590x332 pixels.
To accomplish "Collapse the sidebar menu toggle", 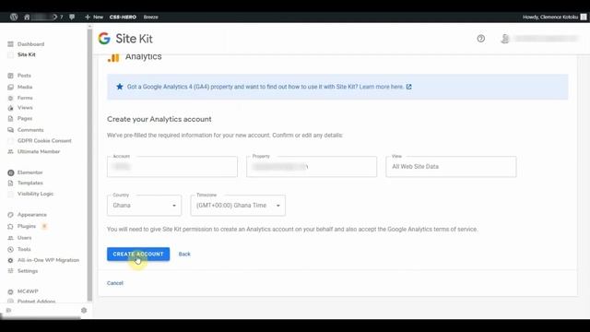I will click(x=9, y=310).
